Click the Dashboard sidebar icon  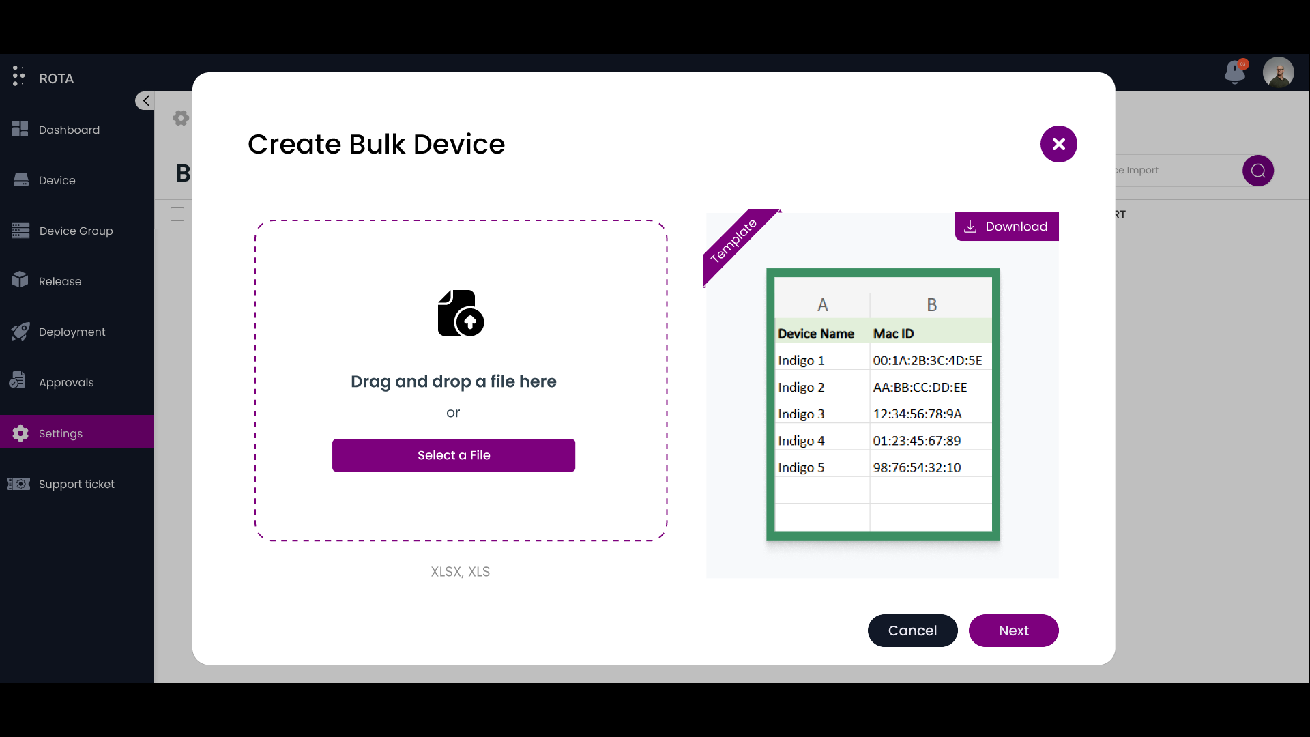coord(22,130)
